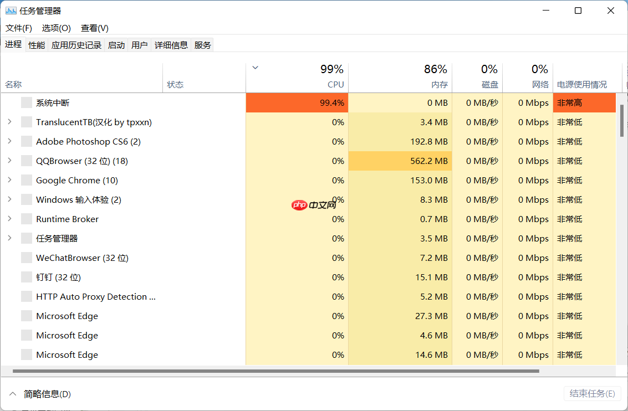Click the icon of Microsoft Edge 4.6 MB row
The height and width of the screenshot is (411, 628).
click(x=27, y=335)
